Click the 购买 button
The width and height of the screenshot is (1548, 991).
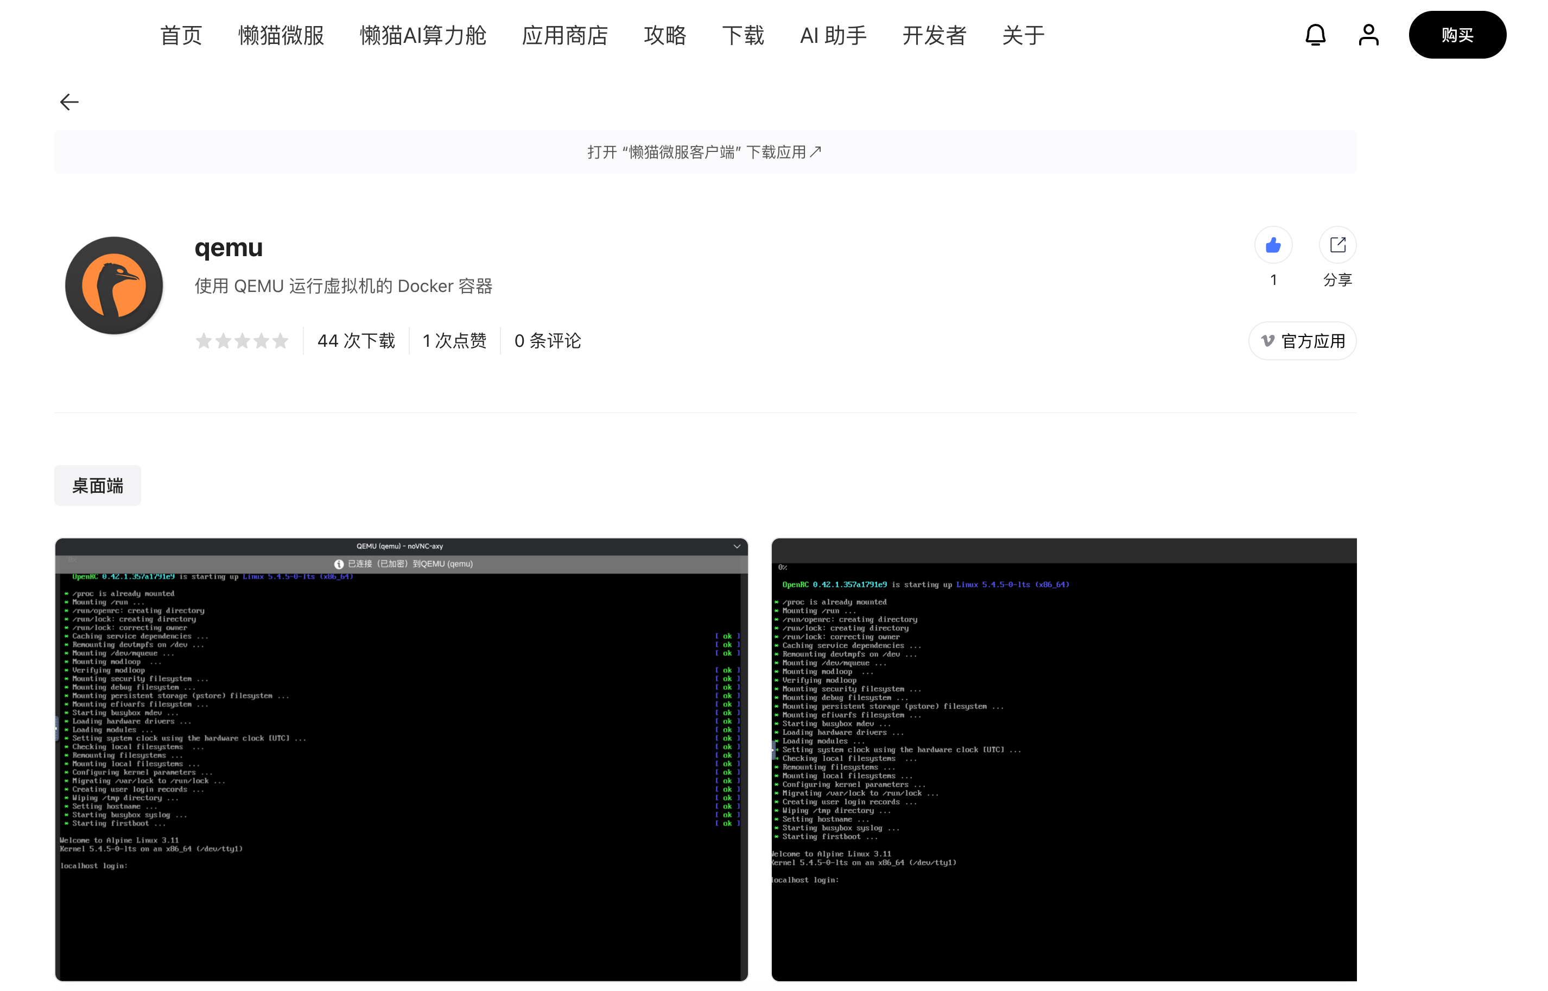point(1457,35)
